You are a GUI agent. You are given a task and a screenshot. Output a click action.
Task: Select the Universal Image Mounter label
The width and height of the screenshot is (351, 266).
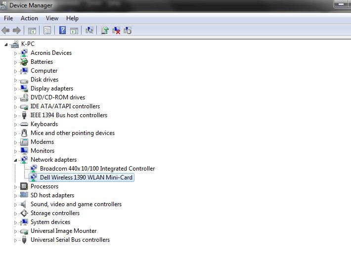(64, 231)
